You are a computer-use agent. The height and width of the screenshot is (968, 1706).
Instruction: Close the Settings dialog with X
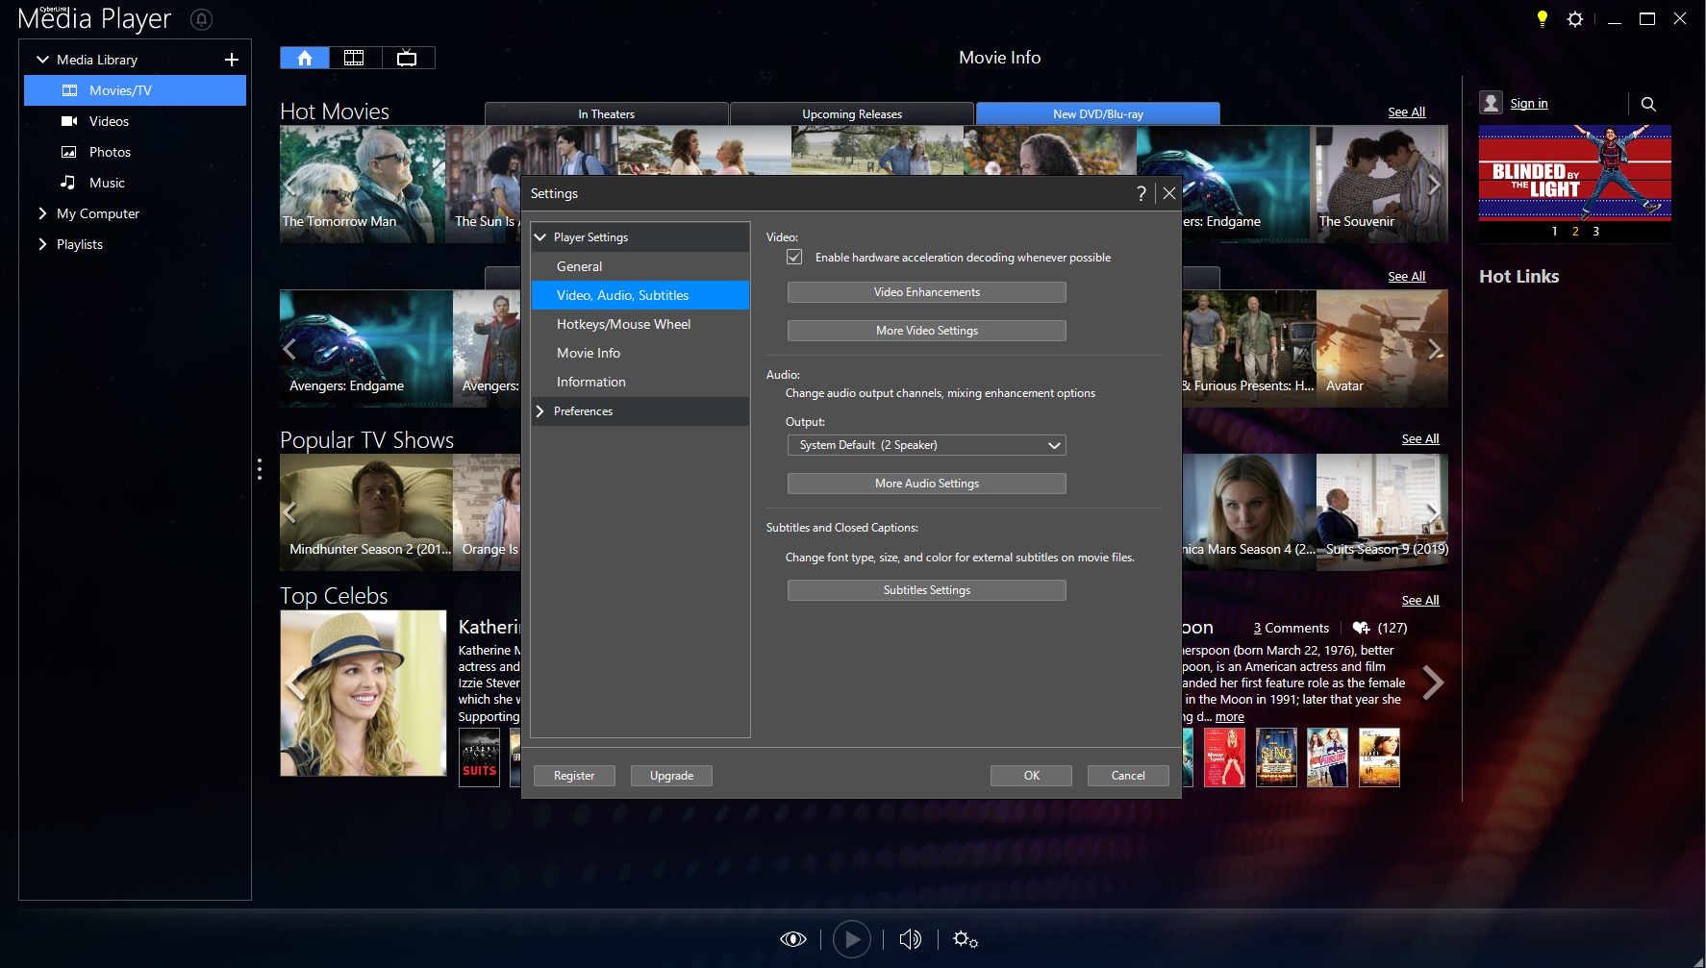click(x=1169, y=193)
